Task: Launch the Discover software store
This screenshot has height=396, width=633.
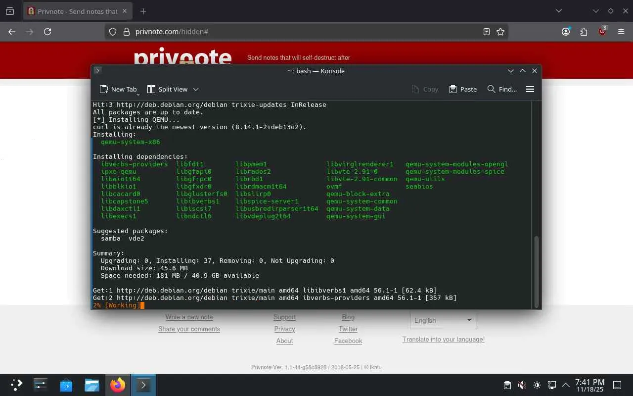Action: [66, 385]
